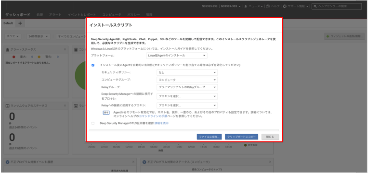Click the support info lifebuoy icon
Image resolution: width=368 pixels, height=173 pixels.
(x=285, y=7)
